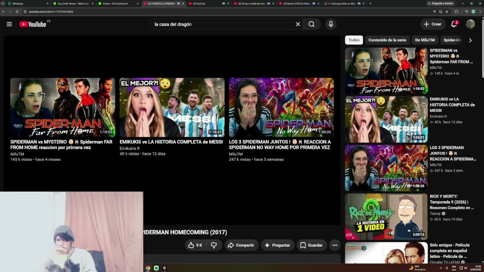Open the OBS icon in taskbar

[x=164, y=268]
